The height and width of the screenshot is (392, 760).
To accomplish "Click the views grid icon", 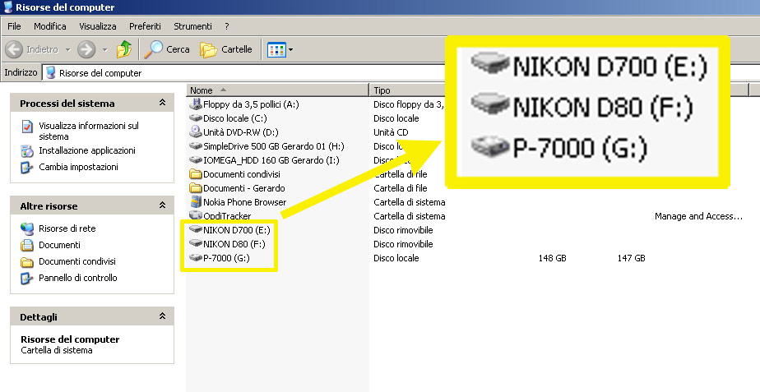I will (276, 49).
